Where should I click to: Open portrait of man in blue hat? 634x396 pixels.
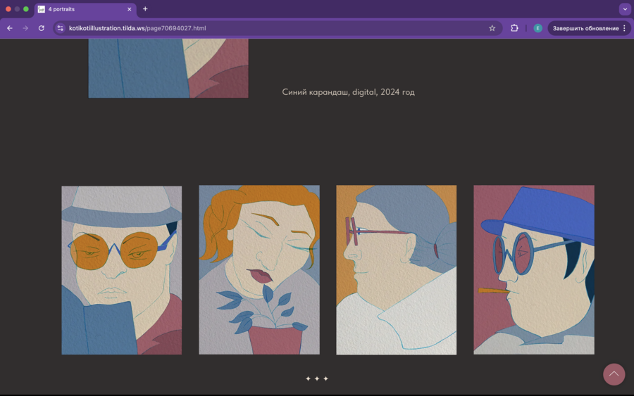[534, 270]
